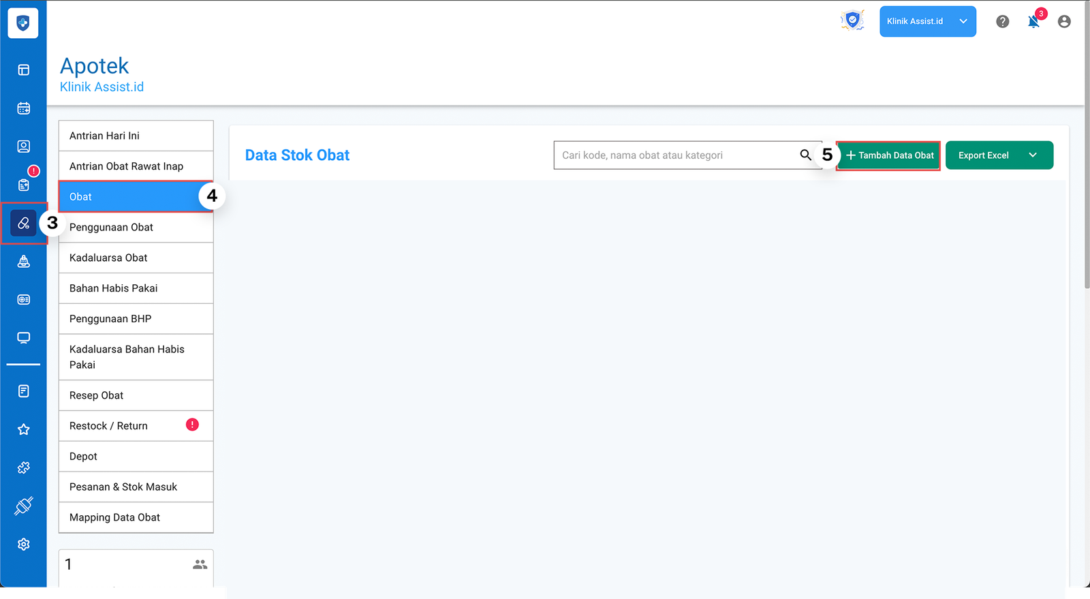Open the settings gear in sidebar
The image size is (1090, 599).
(x=24, y=544)
